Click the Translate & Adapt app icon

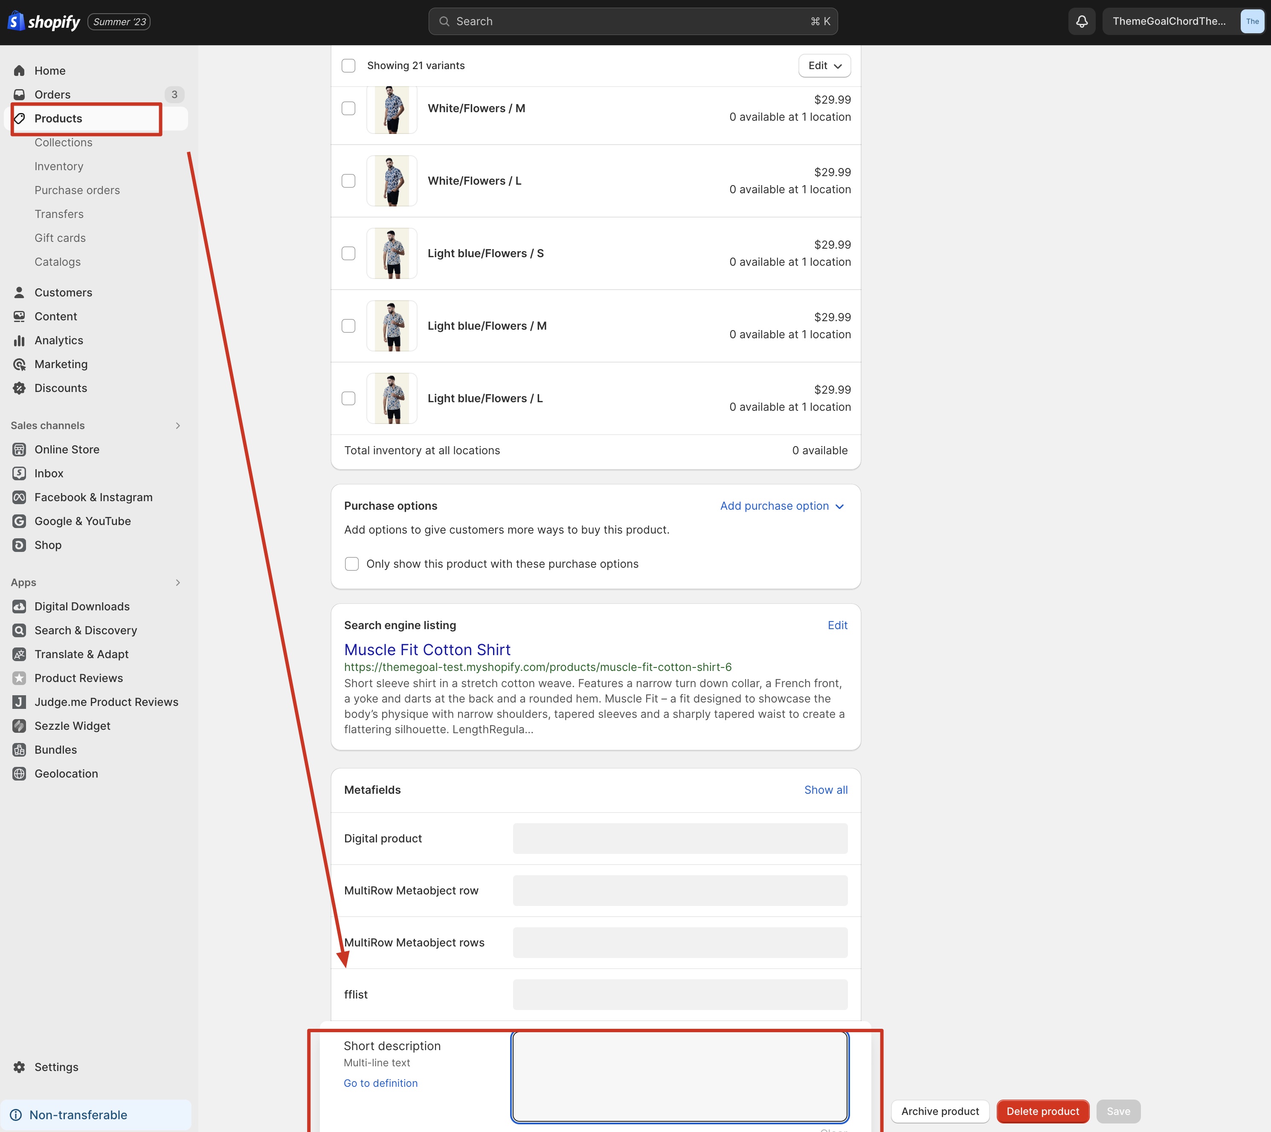coord(19,654)
